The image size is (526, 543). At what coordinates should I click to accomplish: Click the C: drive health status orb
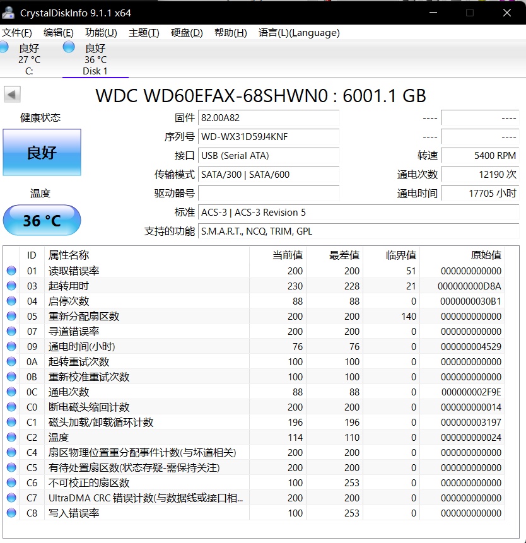pyautogui.click(x=3, y=47)
